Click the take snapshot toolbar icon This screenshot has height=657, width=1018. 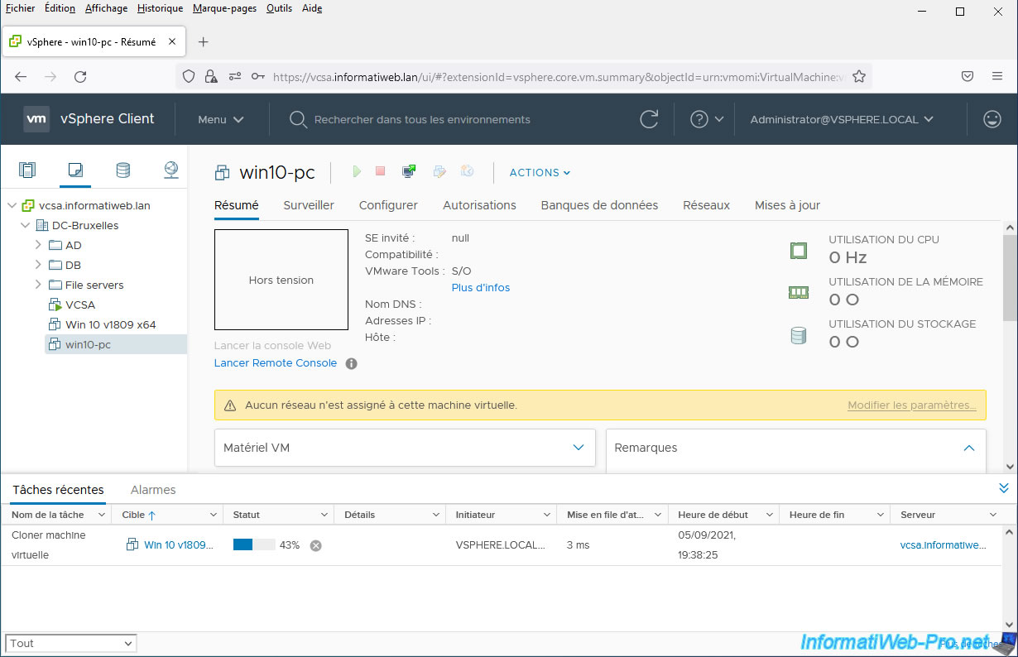468,171
